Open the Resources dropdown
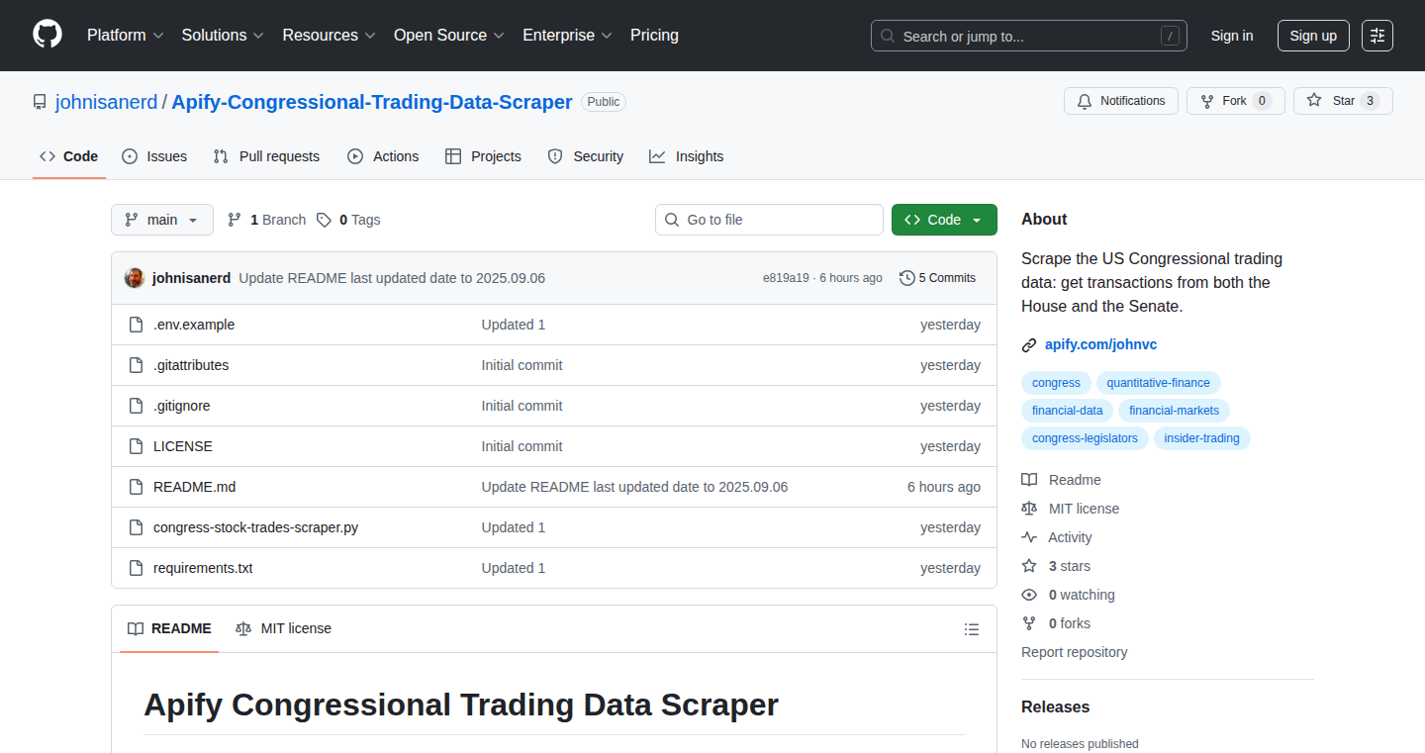 pyautogui.click(x=329, y=35)
